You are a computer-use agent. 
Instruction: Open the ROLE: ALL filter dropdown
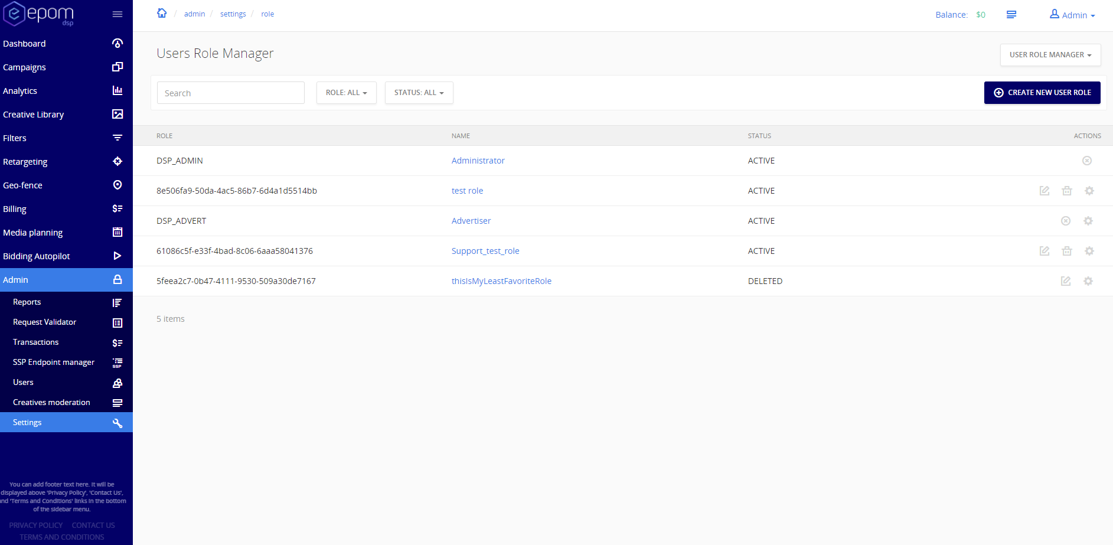click(x=347, y=93)
